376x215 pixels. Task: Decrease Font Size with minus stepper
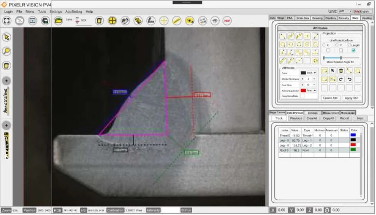314,85
